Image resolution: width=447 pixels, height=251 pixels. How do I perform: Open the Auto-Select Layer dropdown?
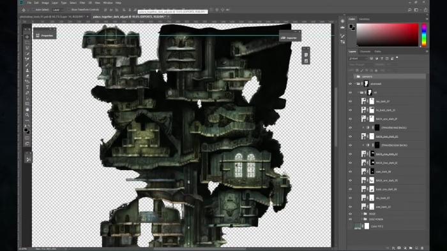pyautogui.click(x=58, y=10)
